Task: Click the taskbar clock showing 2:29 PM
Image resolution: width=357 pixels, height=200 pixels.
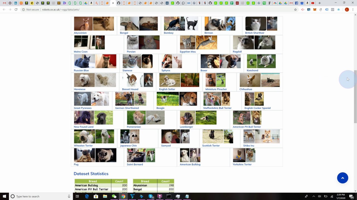Action: coord(341,196)
